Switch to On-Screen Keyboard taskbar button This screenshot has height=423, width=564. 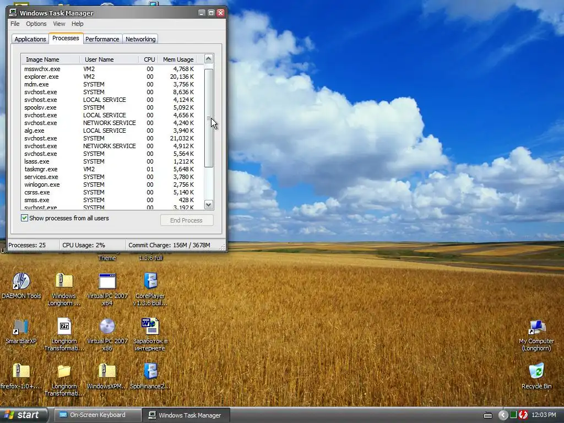[97, 415]
